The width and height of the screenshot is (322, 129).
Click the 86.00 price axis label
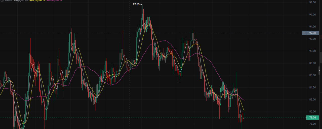[312, 75]
